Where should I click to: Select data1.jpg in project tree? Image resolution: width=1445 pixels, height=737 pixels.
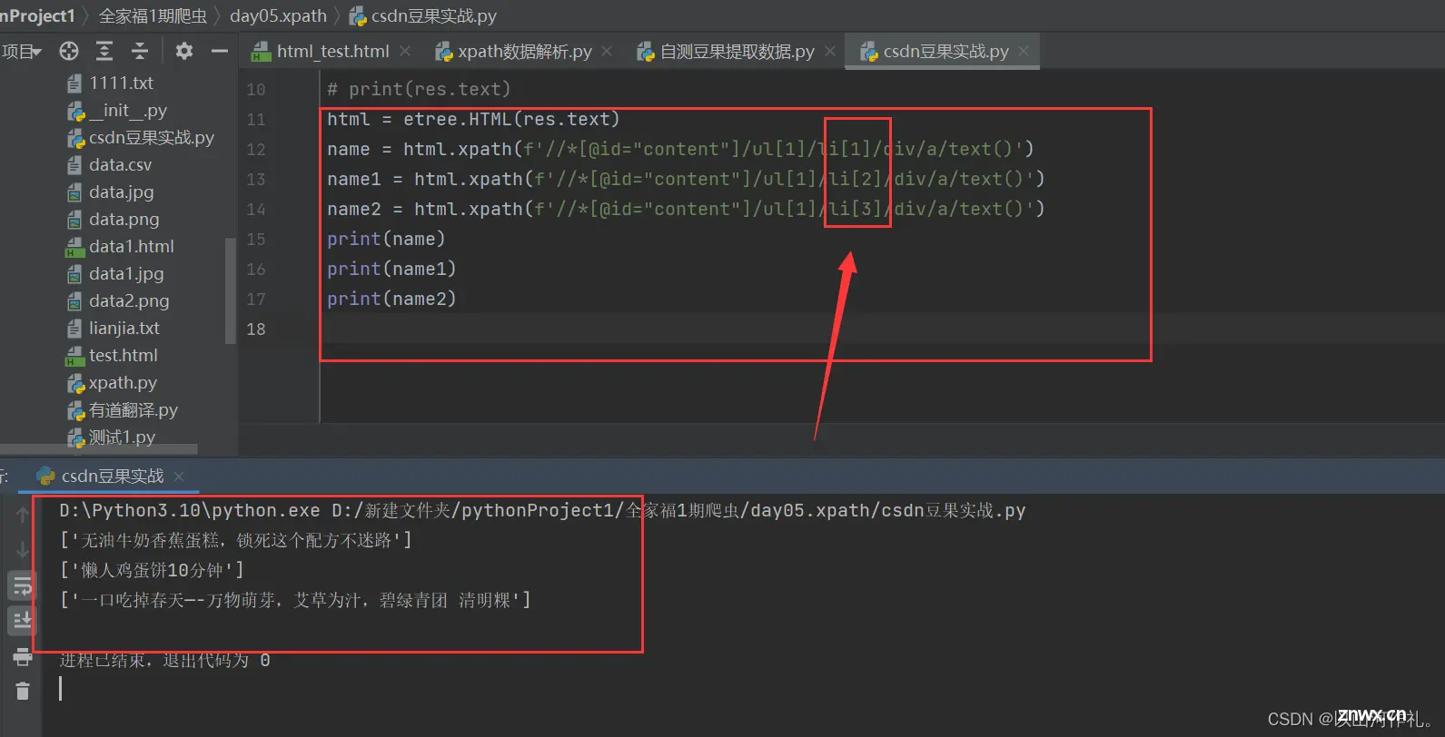pyautogui.click(x=126, y=274)
